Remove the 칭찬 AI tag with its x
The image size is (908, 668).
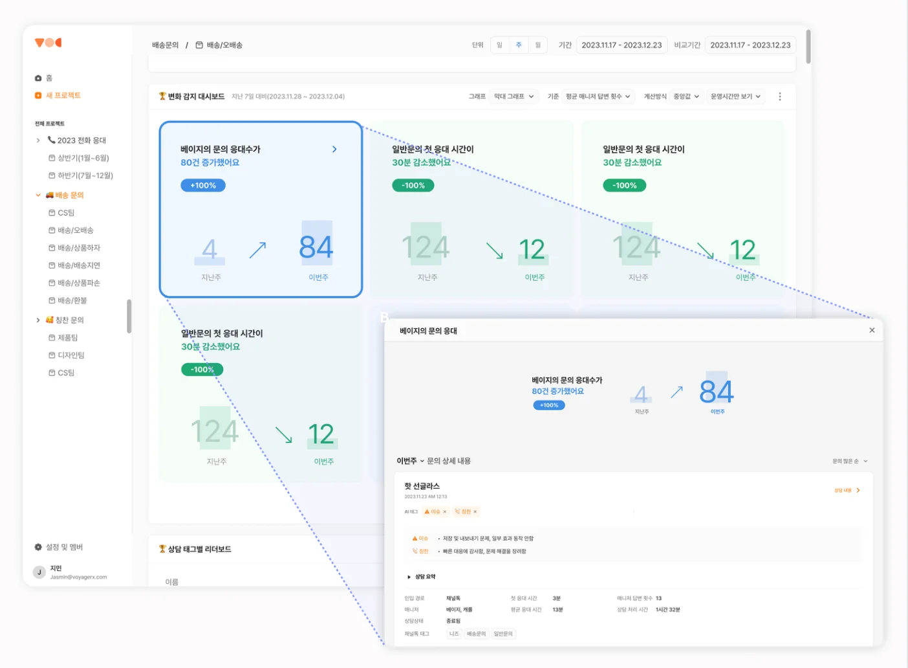pyautogui.click(x=475, y=512)
